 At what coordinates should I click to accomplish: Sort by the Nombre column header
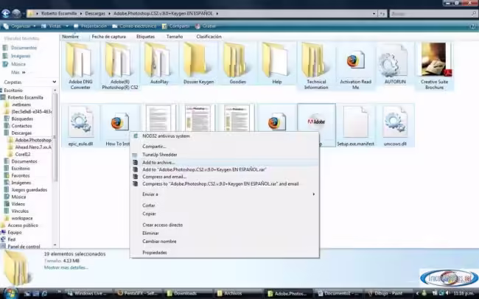click(x=71, y=36)
